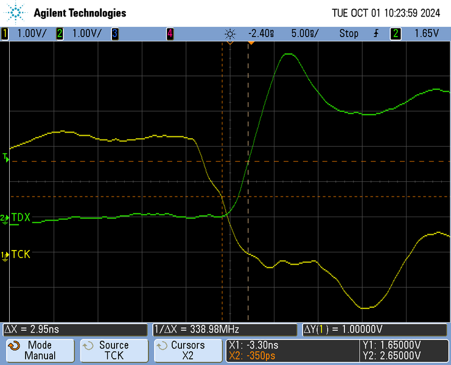
Task: Click the blue channel 3 indicator badge
Action: (x=115, y=33)
